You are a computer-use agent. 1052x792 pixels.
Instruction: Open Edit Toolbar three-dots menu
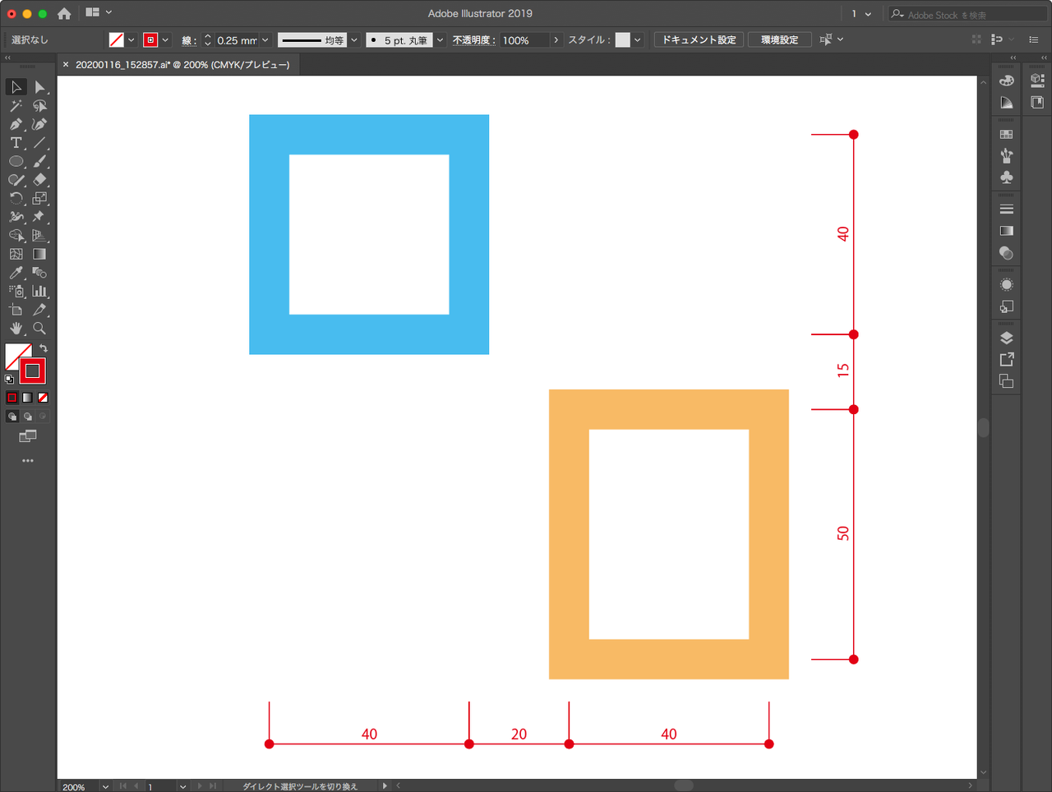[28, 461]
